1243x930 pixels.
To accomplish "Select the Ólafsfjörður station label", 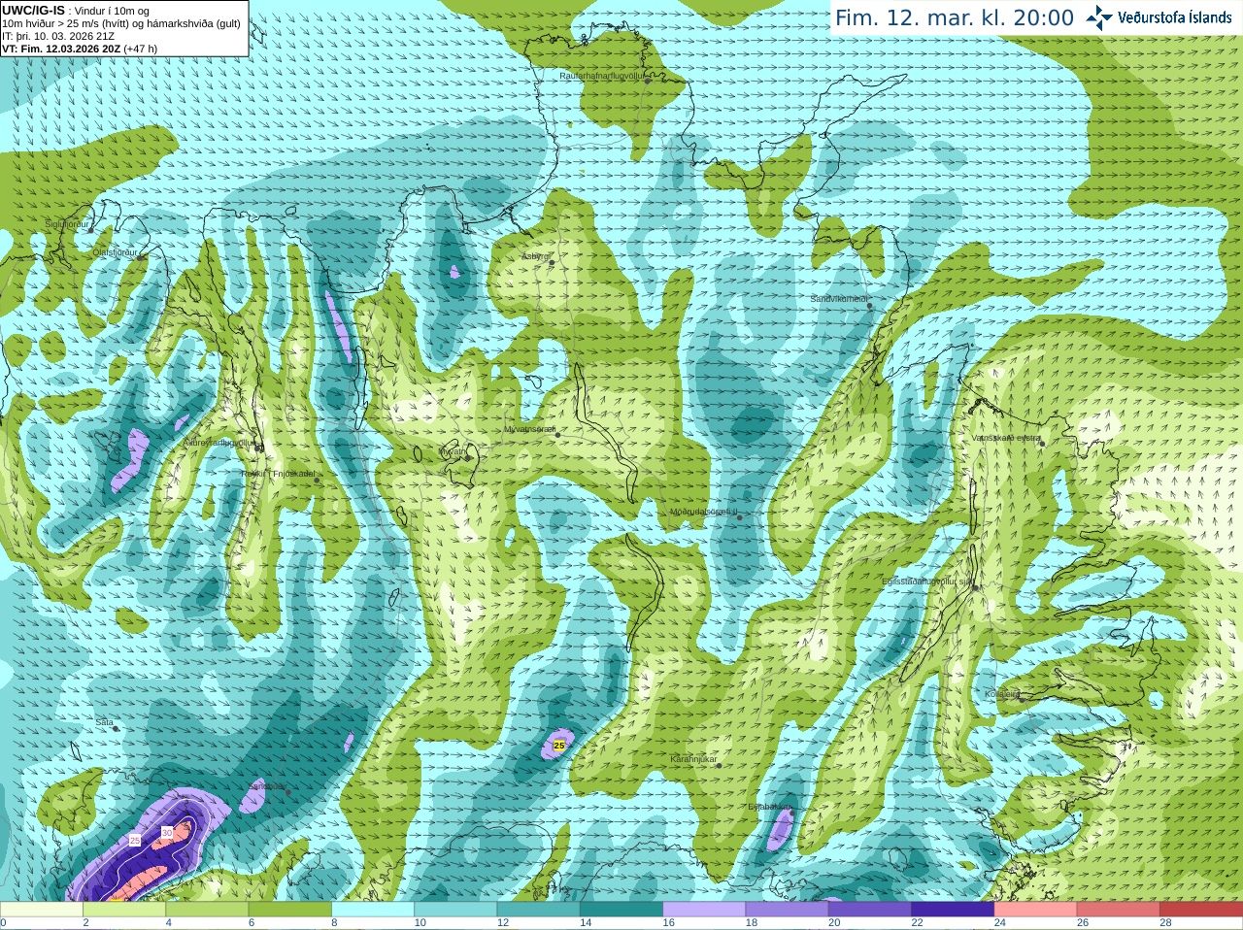I will coord(115,251).
